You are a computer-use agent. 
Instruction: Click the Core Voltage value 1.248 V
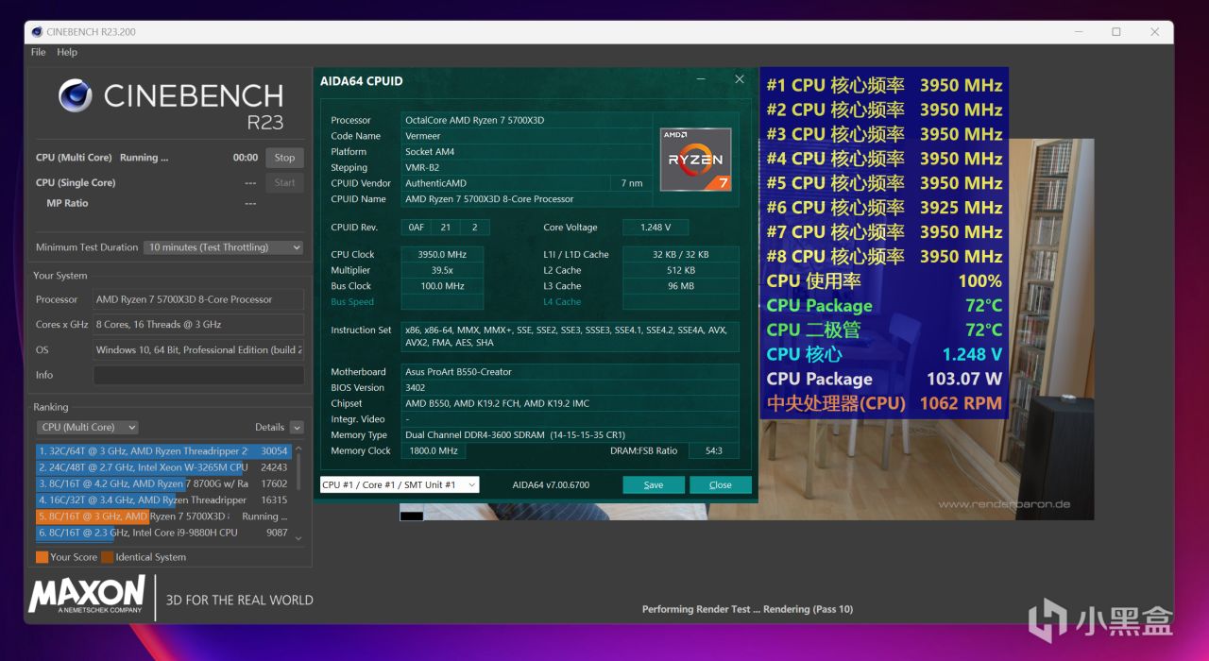(x=656, y=228)
